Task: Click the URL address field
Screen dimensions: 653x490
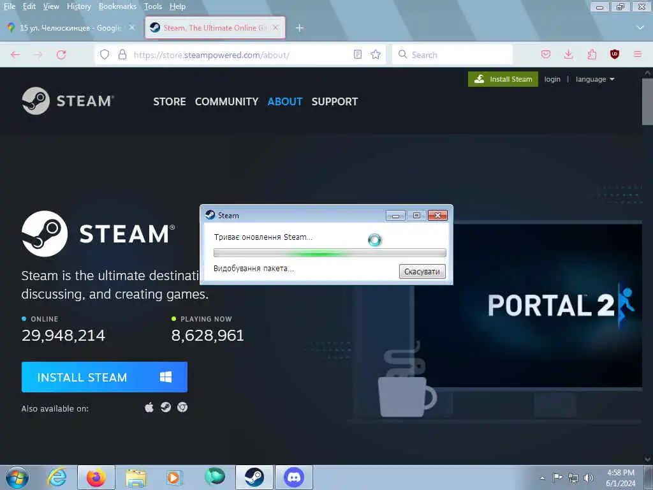Action: click(x=240, y=55)
